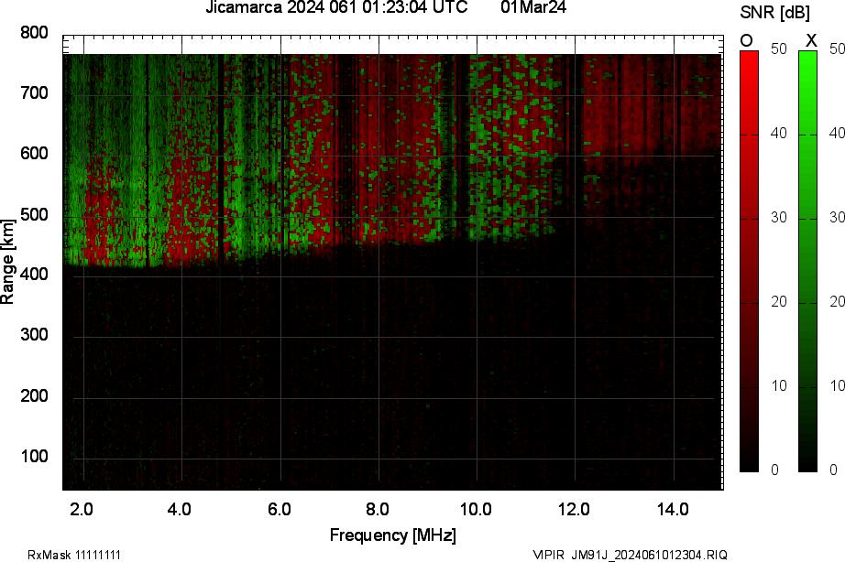
Task: Click the red O-mode SNR colorbar
Action: pos(749,261)
